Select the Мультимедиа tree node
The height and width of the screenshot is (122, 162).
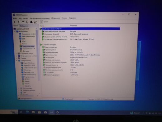(26, 88)
